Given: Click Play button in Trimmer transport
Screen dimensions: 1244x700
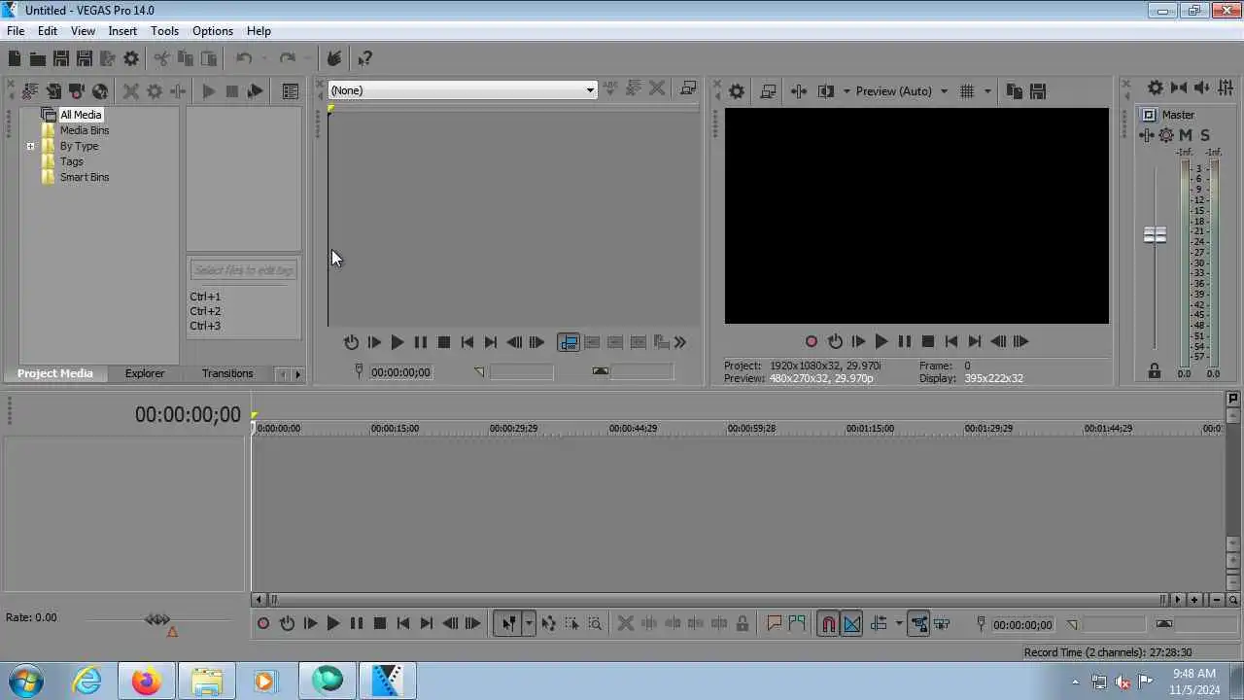Looking at the screenshot, I should tap(397, 342).
